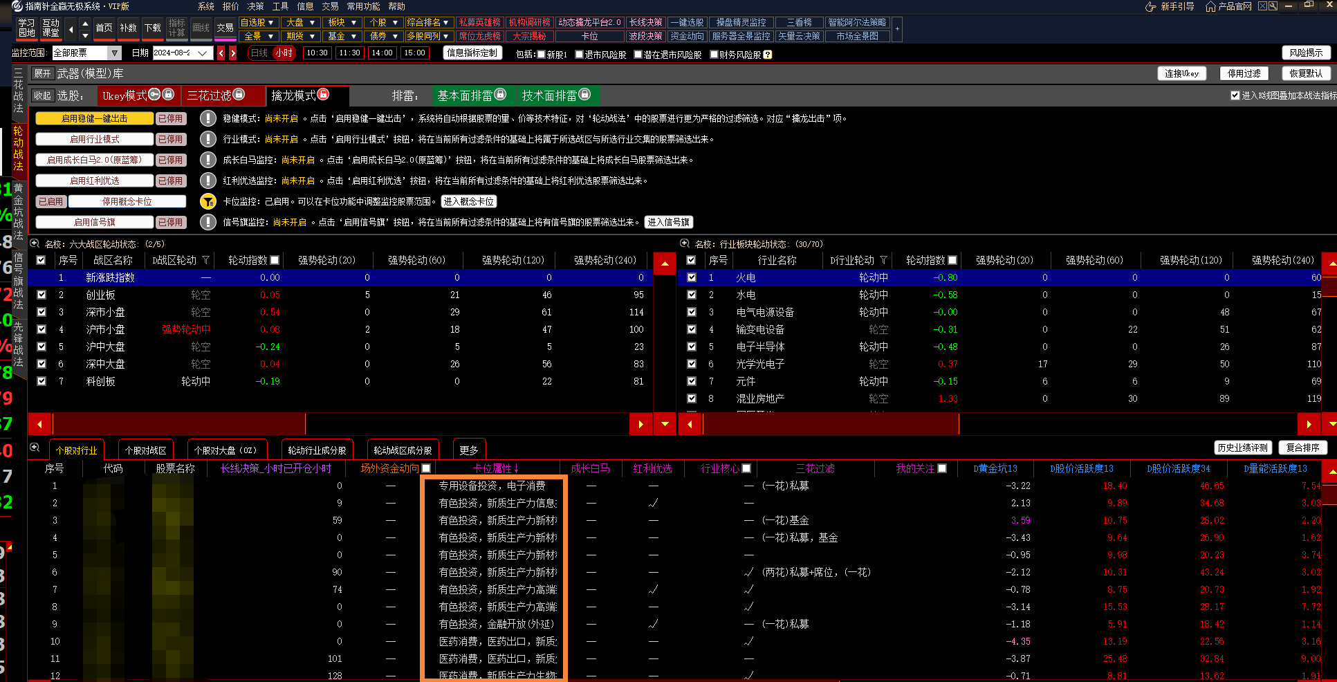Open the 监控范围 全部股票 dropdown

[x=115, y=53]
